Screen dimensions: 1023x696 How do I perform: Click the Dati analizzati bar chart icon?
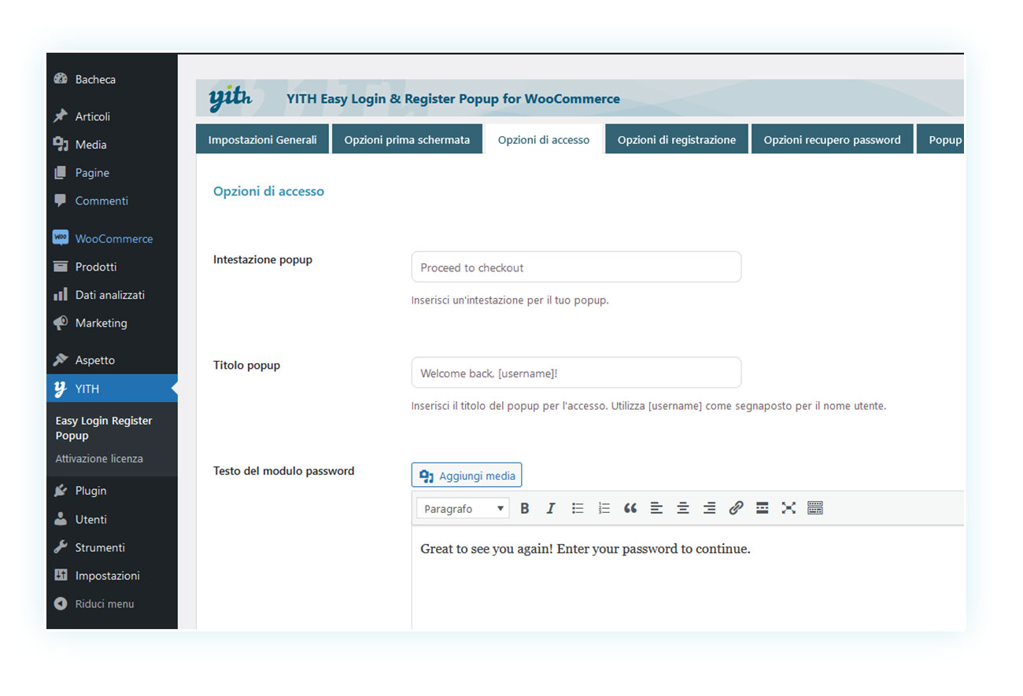tap(61, 295)
